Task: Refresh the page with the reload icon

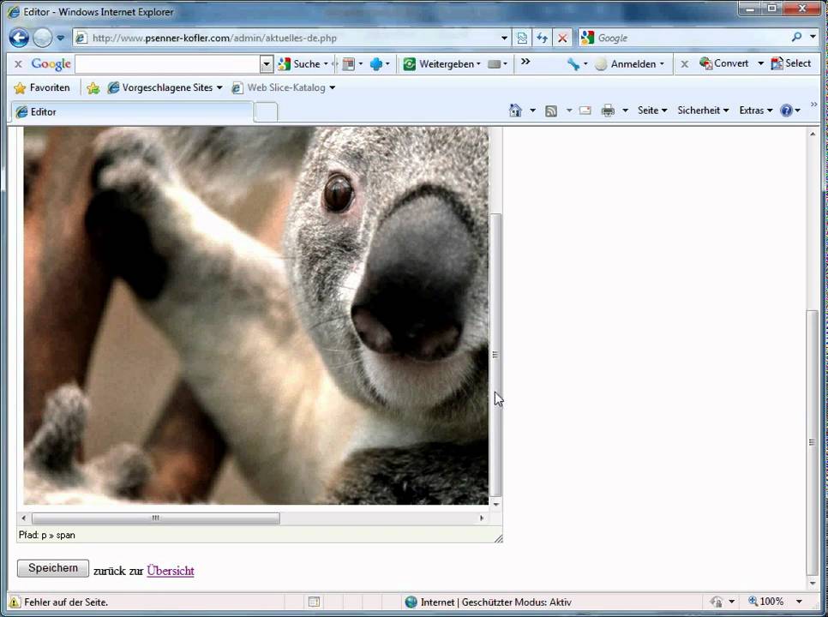Action: [543, 38]
